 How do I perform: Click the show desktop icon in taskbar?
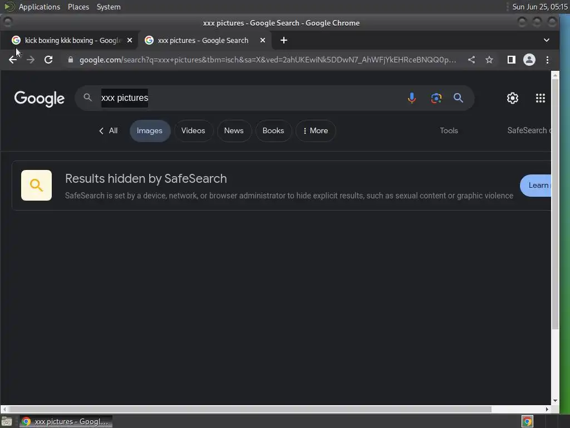coord(7,421)
